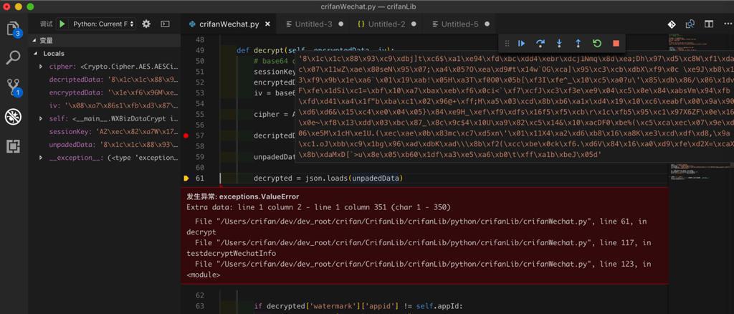Stop the debug session
Viewport: 734px width, 314px height.
615,44
